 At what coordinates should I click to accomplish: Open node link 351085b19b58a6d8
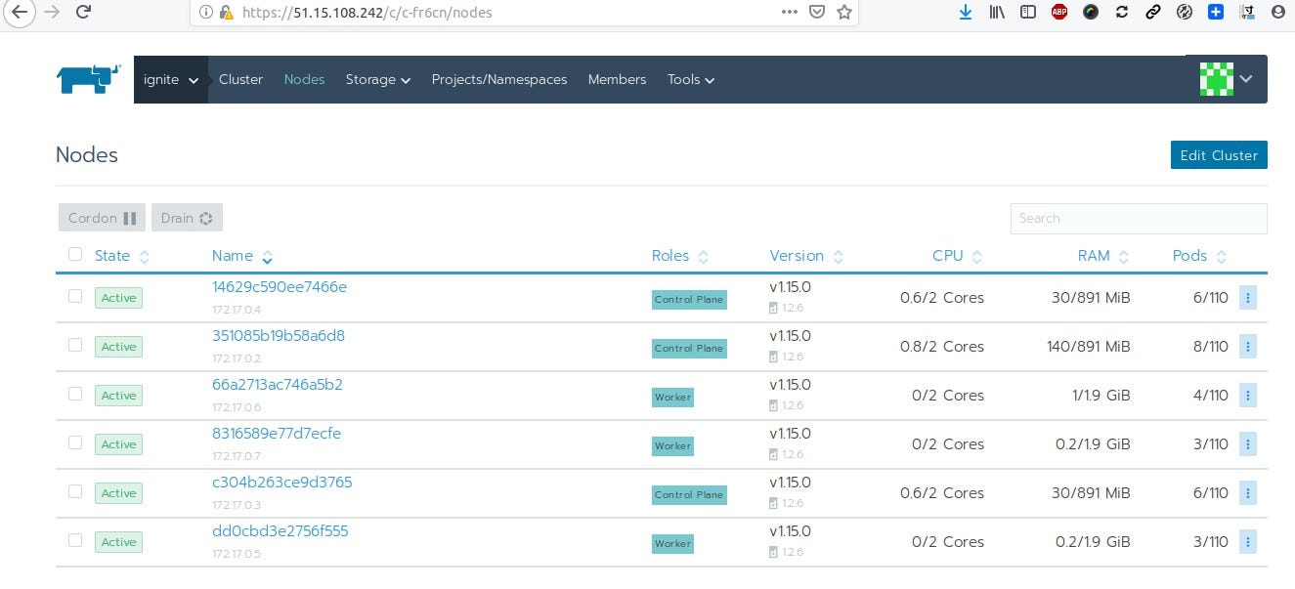coord(279,336)
